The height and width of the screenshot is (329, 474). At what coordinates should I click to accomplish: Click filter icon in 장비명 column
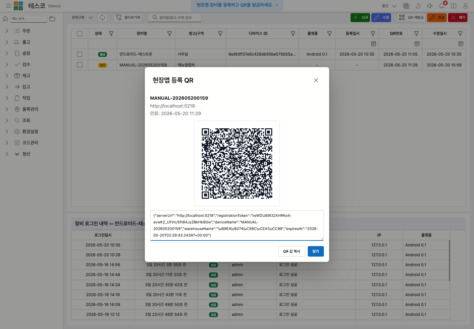point(170,34)
